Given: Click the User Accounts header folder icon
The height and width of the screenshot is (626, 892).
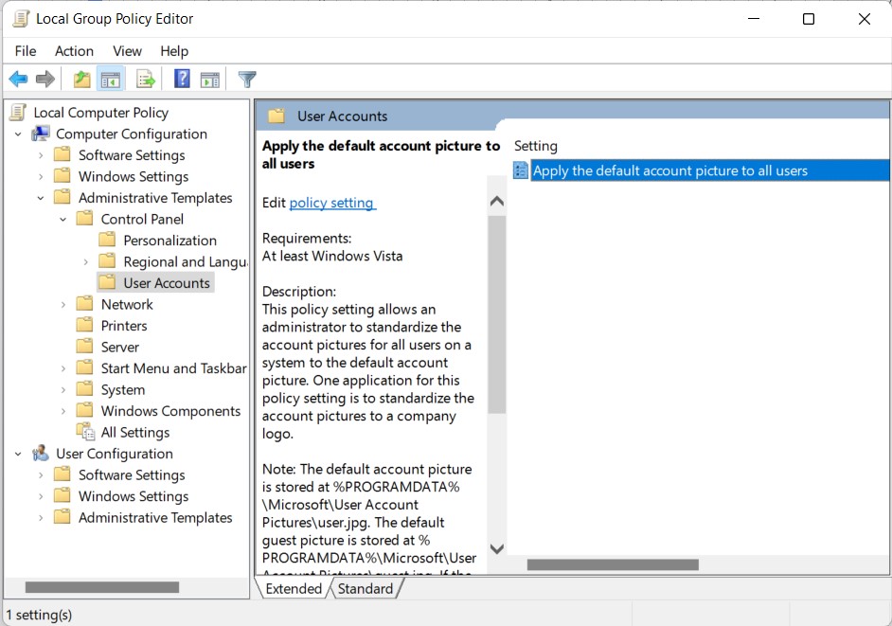Looking at the screenshot, I should (x=277, y=116).
